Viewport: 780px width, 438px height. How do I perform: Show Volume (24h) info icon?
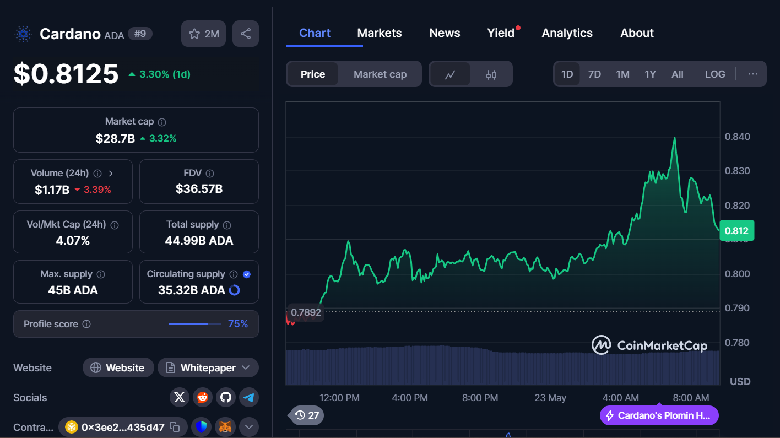[x=97, y=174]
